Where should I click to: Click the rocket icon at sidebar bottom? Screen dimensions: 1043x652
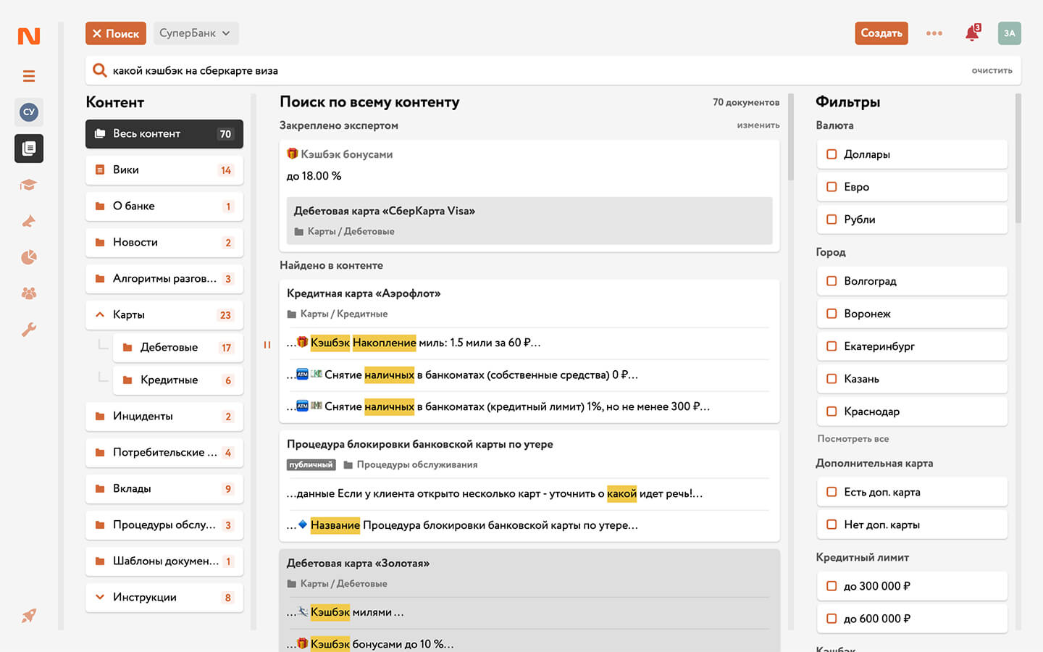coord(29,616)
